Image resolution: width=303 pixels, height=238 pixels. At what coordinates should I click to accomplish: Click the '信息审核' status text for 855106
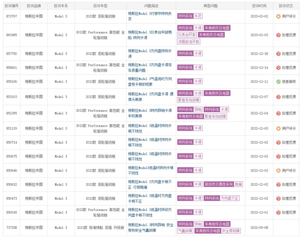tap(289, 81)
